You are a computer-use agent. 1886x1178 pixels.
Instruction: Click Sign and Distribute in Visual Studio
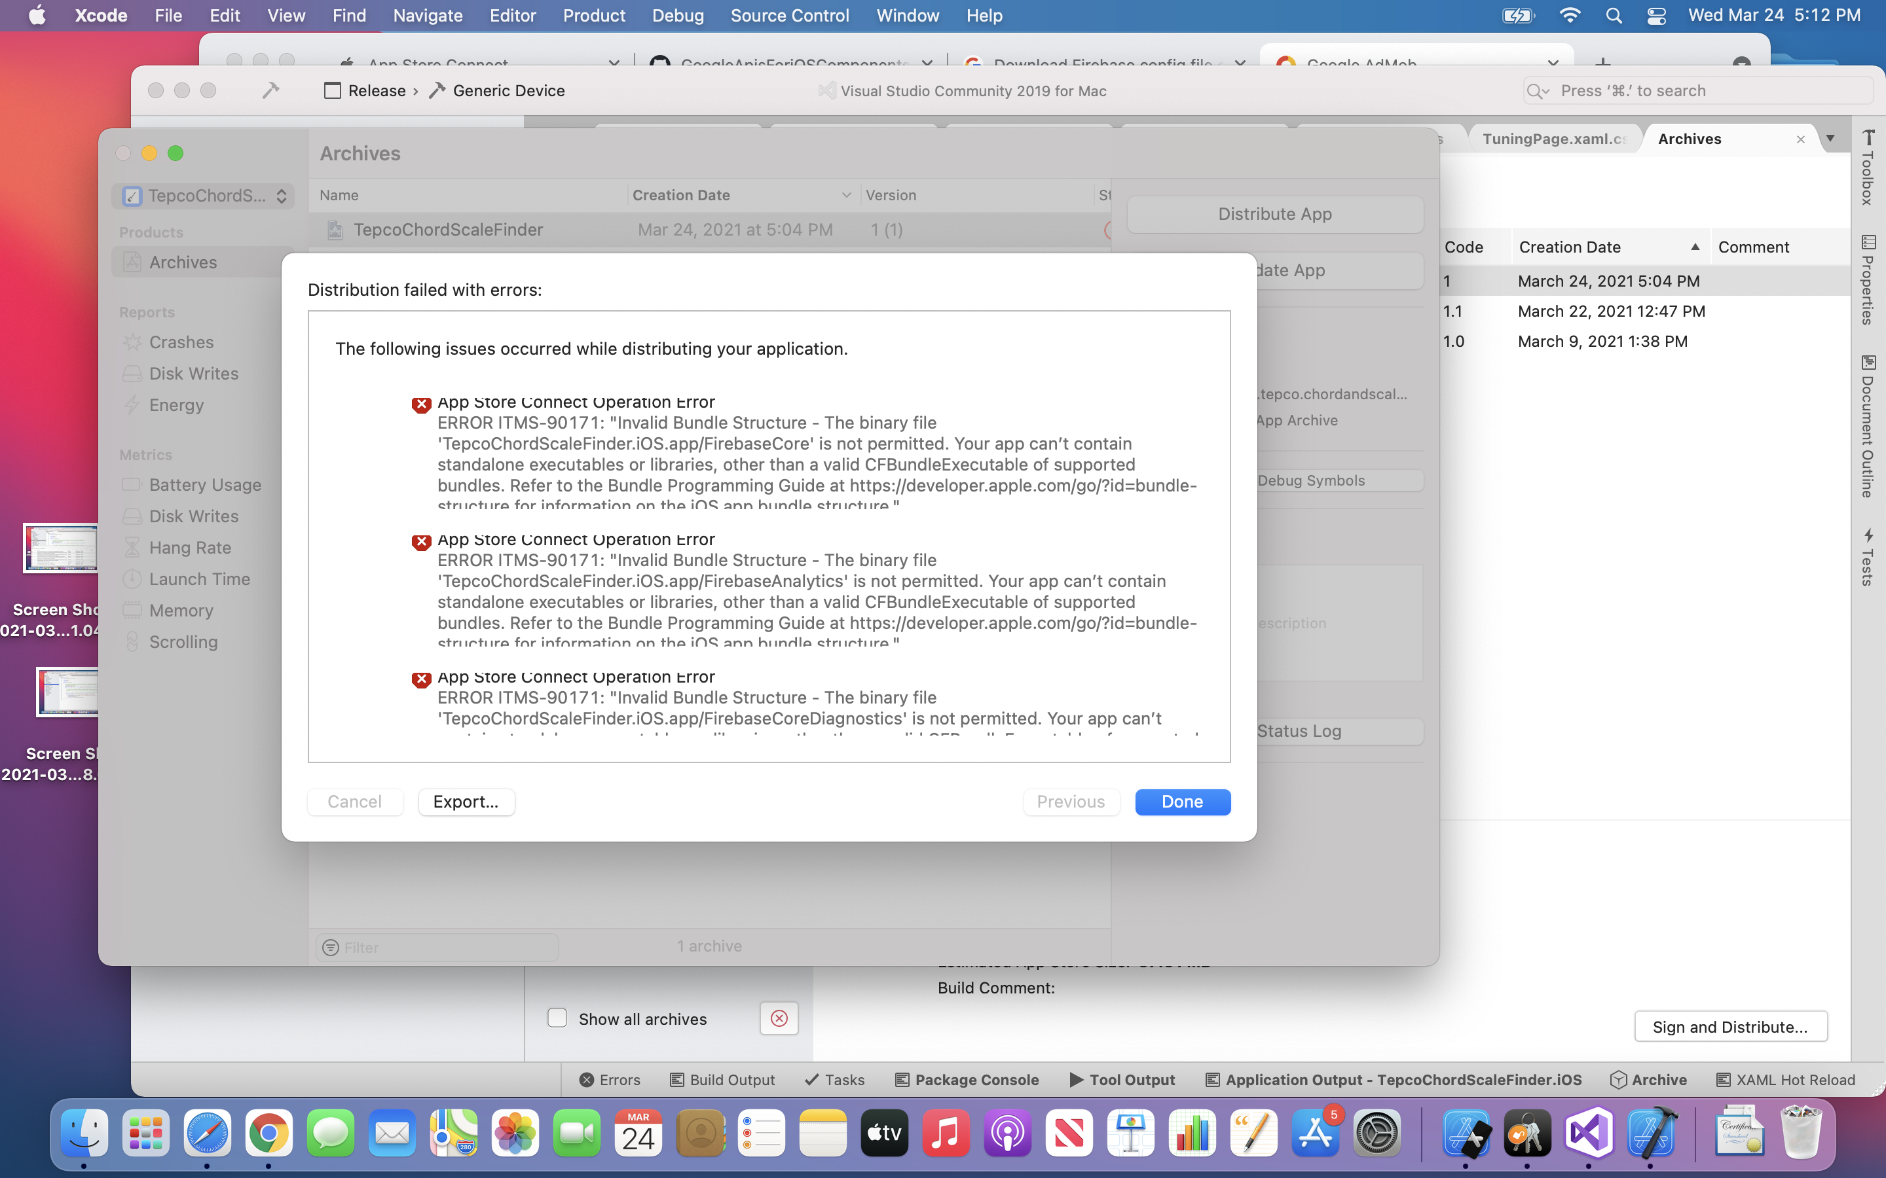point(1730,1026)
